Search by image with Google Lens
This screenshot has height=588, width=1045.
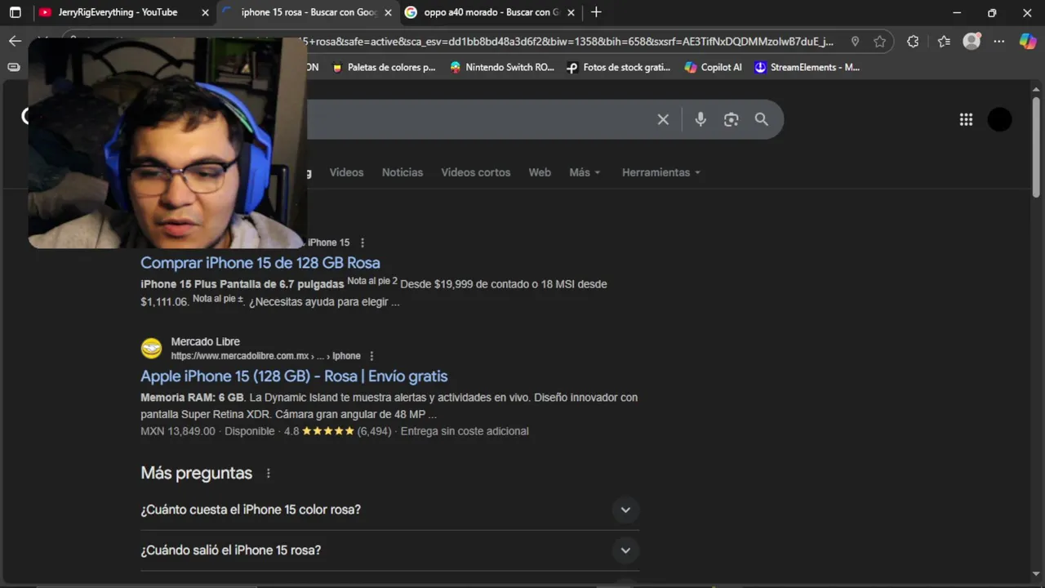click(x=731, y=119)
